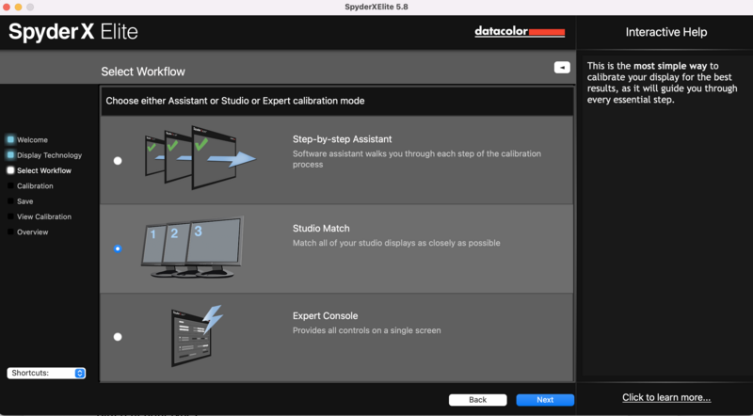
Task: Click the Studio Match title text
Action: [x=321, y=229]
